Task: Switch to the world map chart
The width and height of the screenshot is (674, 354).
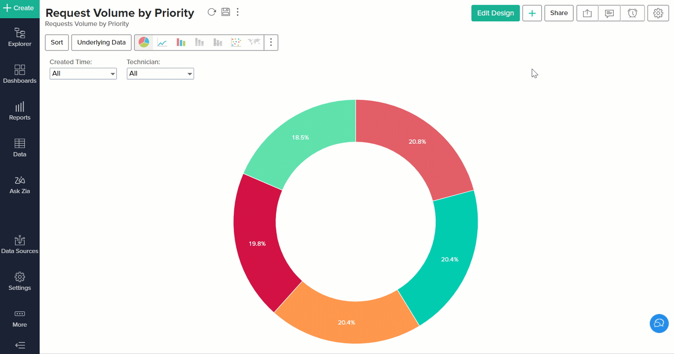Action: (x=254, y=42)
